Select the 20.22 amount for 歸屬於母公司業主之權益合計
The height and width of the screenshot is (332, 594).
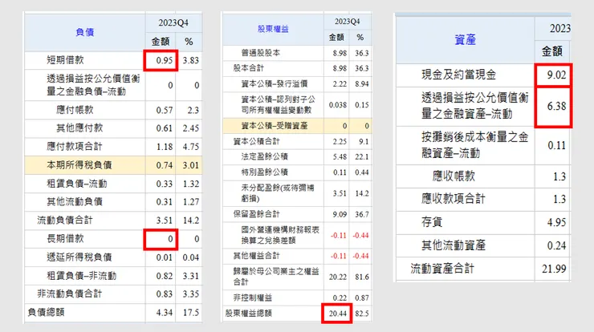tap(337, 277)
